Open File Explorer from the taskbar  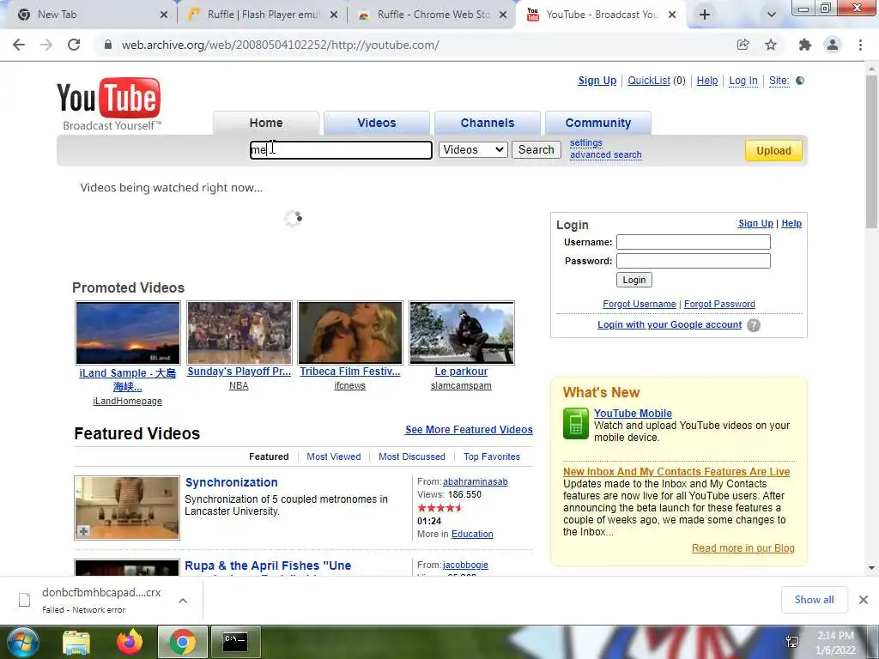pyautogui.click(x=76, y=642)
